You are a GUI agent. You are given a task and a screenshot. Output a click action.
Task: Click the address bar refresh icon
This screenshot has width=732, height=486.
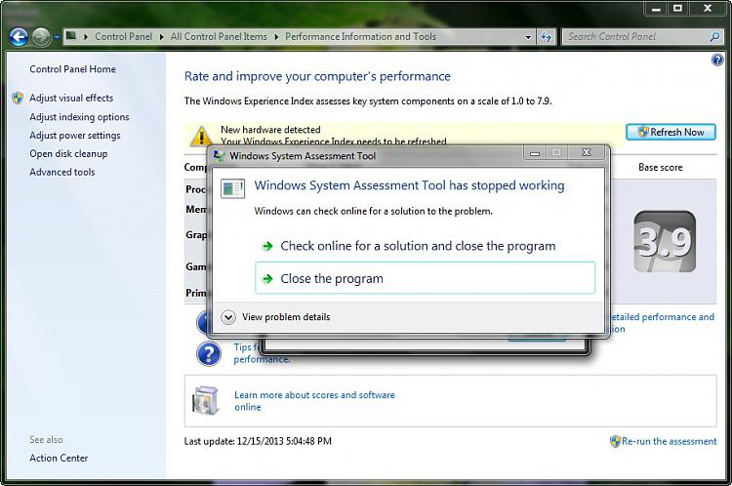pos(546,37)
